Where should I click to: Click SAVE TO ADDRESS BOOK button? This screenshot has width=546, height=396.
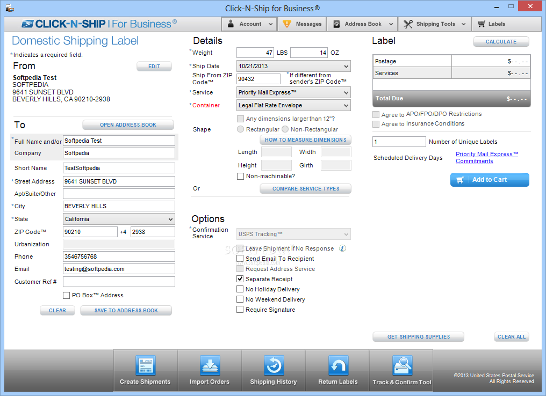tap(126, 311)
